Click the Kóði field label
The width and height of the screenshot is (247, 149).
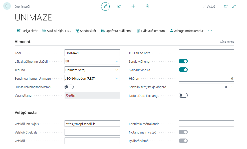tap(18, 53)
